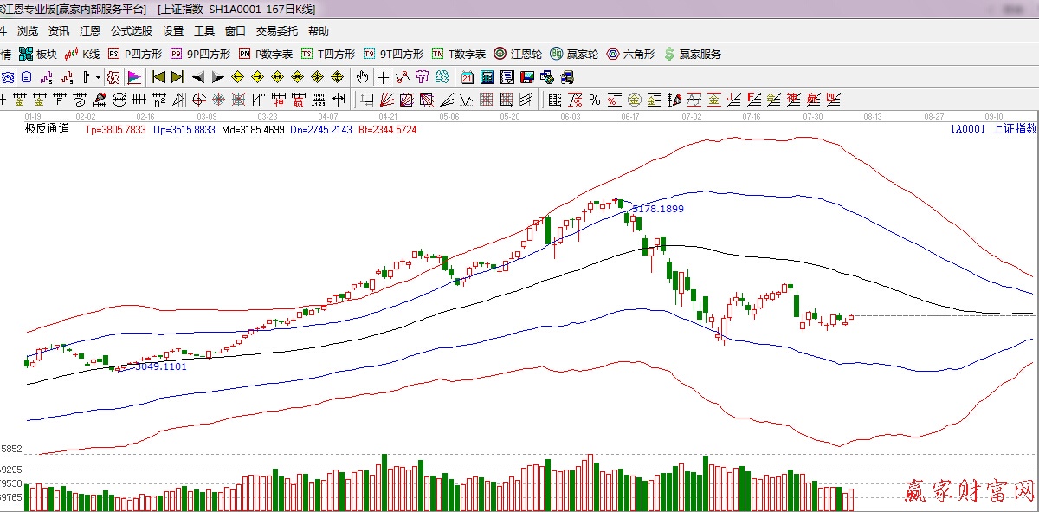1039x512 pixels.
Task: Open the 帮助 help menu
Action: point(319,31)
